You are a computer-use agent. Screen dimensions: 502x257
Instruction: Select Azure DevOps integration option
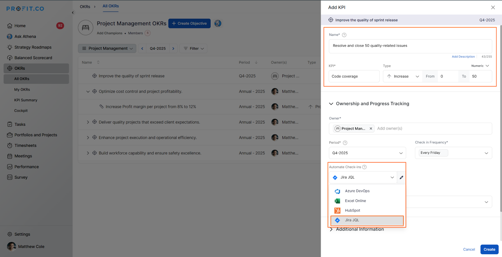[367, 191]
